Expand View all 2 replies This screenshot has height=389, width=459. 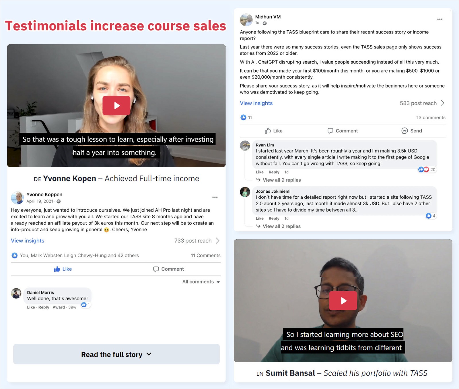click(281, 226)
